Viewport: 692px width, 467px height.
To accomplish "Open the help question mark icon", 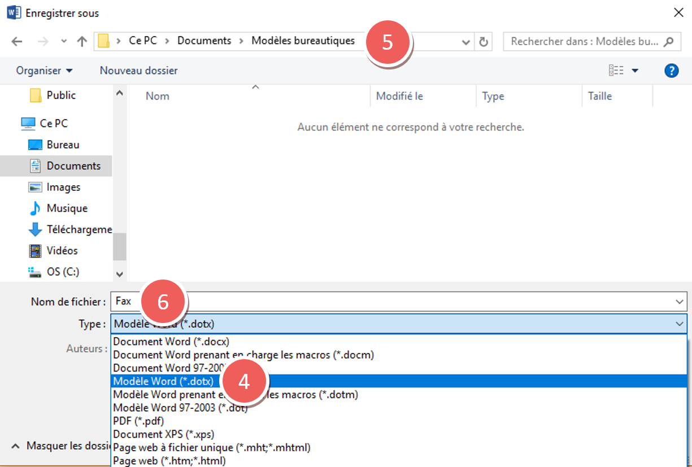I will coord(671,71).
